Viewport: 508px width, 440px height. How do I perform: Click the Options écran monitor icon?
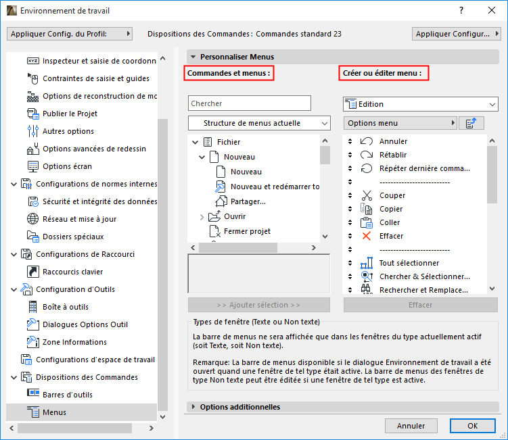tap(32, 166)
